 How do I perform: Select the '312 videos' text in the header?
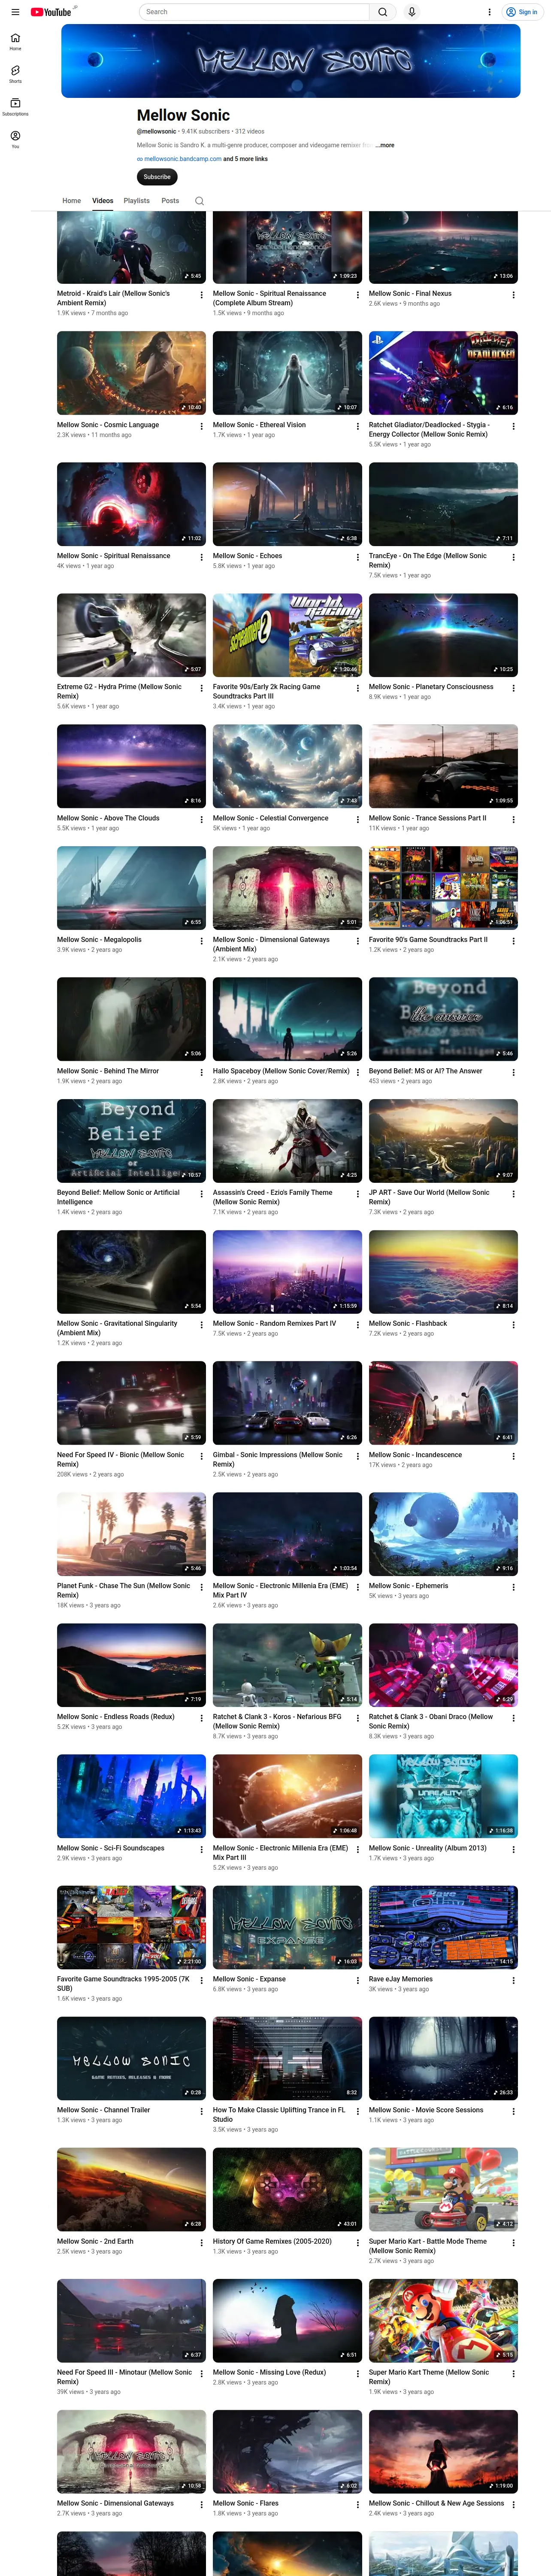[x=250, y=131]
